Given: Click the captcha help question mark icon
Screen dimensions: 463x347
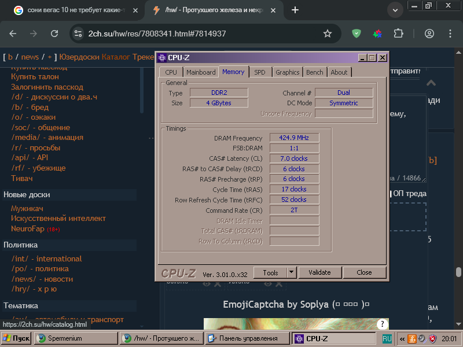Looking at the screenshot, I should (x=382, y=324).
